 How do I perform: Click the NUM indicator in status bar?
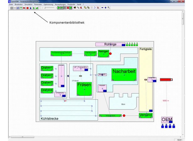point(179,140)
